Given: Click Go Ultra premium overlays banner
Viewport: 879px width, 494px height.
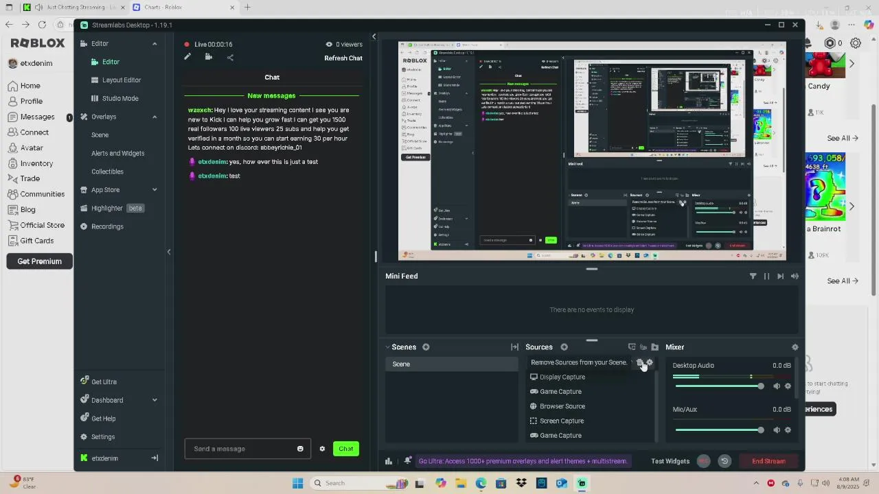Looking at the screenshot, I should pyautogui.click(x=523, y=461).
